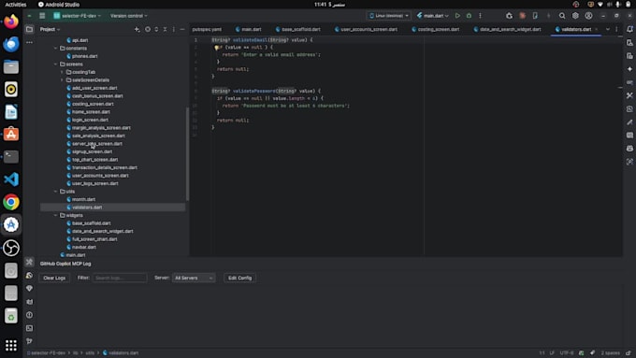Click the intention lightbulb in the editor
Image resolution: width=636 pixels, height=358 pixels.
[217, 48]
